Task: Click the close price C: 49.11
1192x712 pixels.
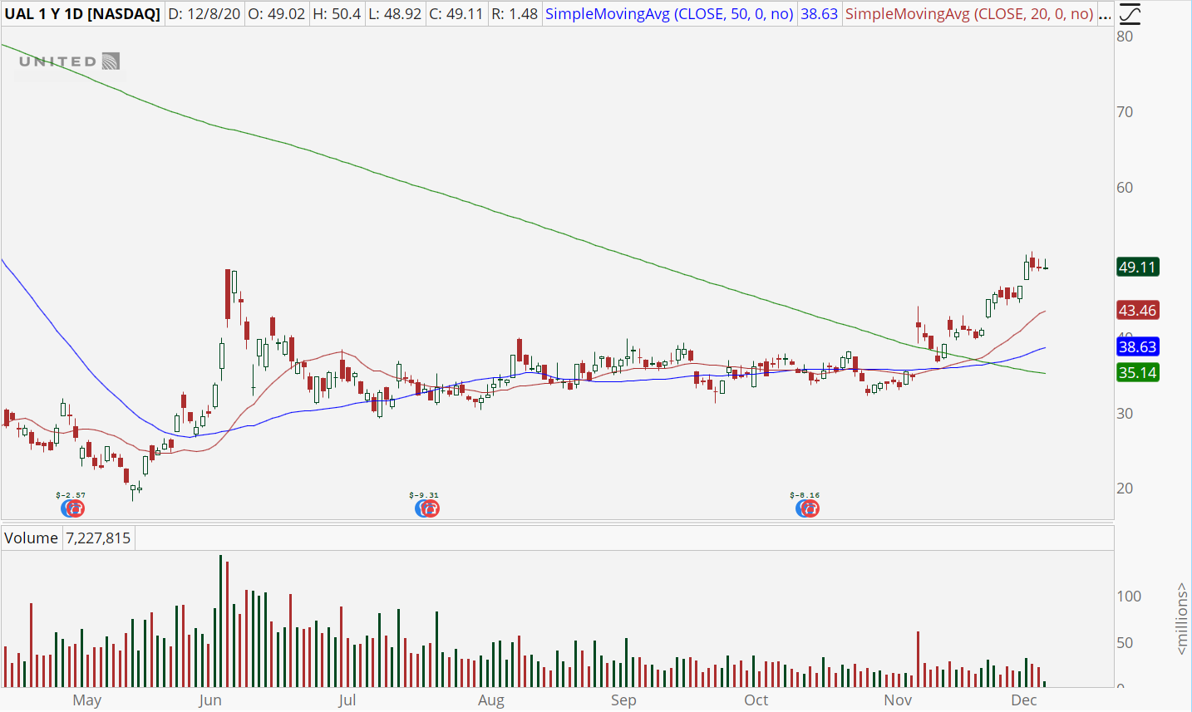Action: pos(456,14)
